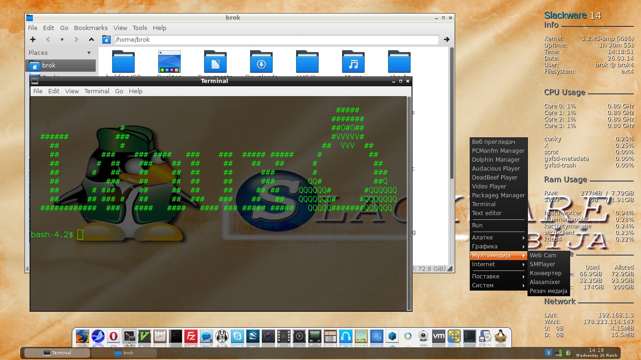Click the new tab plus icon in brok window
The image size is (641, 360).
[x=33, y=39]
